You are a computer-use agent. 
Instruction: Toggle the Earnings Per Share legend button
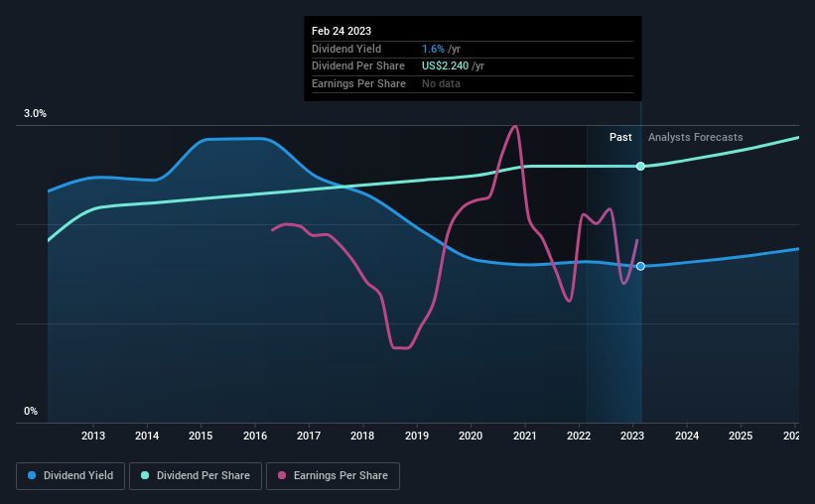[x=333, y=476]
